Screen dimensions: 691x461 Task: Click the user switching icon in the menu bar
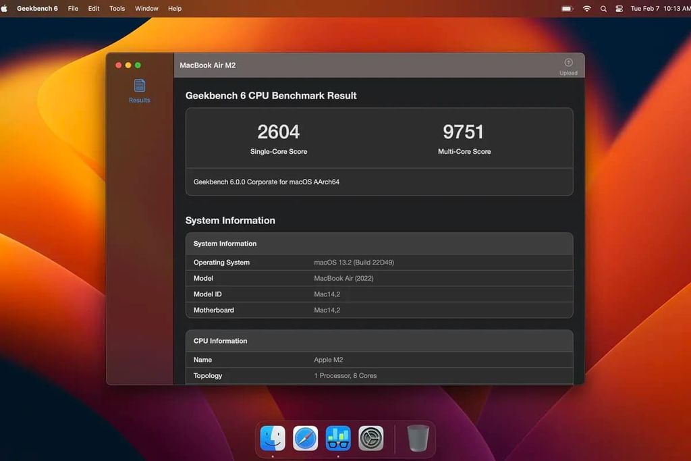pyautogui.click(x=619, y=9)
